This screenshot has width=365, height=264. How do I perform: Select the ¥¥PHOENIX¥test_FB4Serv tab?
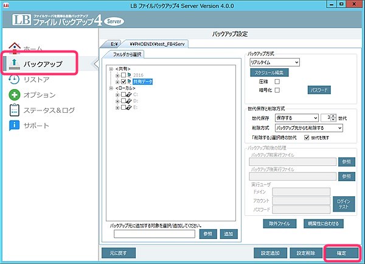click(157, 44)
